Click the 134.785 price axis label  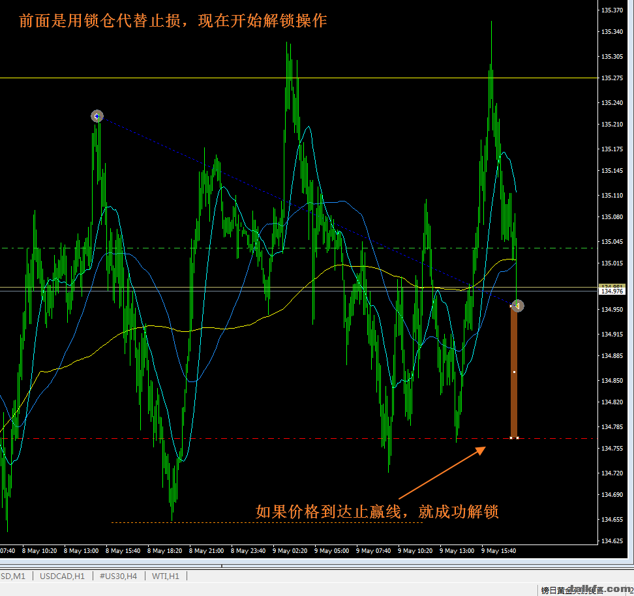point(612,426)
